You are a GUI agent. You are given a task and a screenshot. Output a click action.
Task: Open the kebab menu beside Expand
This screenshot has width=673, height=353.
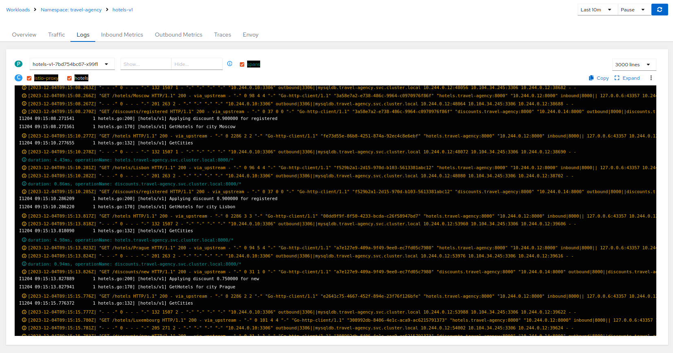point(651,78)
